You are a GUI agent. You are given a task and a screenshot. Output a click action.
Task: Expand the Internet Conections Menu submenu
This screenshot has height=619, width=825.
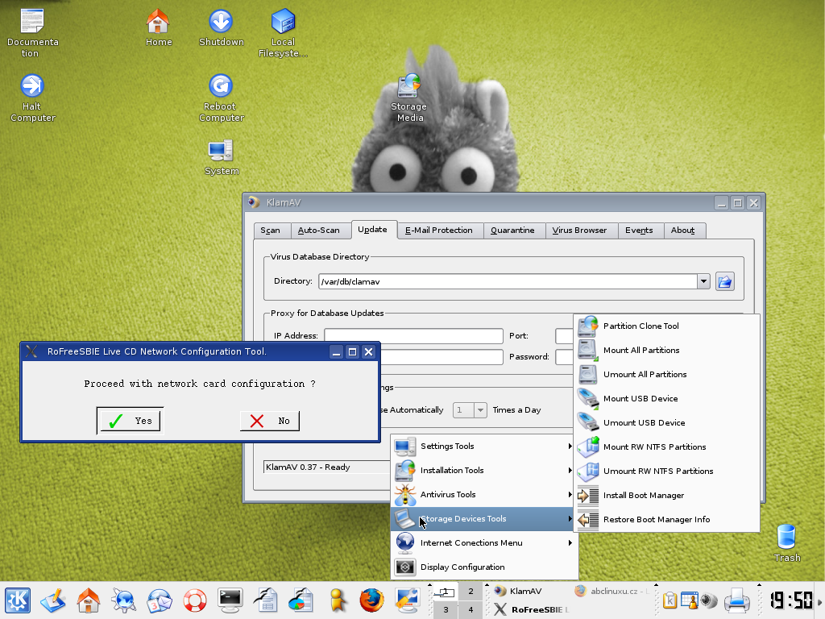484,543
